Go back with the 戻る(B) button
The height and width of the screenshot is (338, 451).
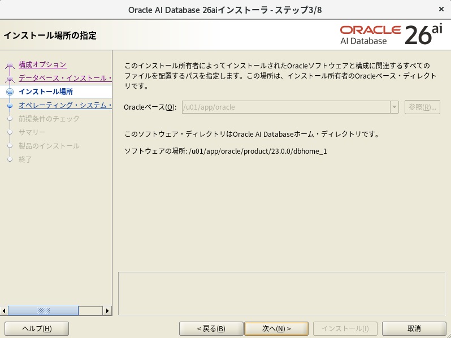pos(211,328)
